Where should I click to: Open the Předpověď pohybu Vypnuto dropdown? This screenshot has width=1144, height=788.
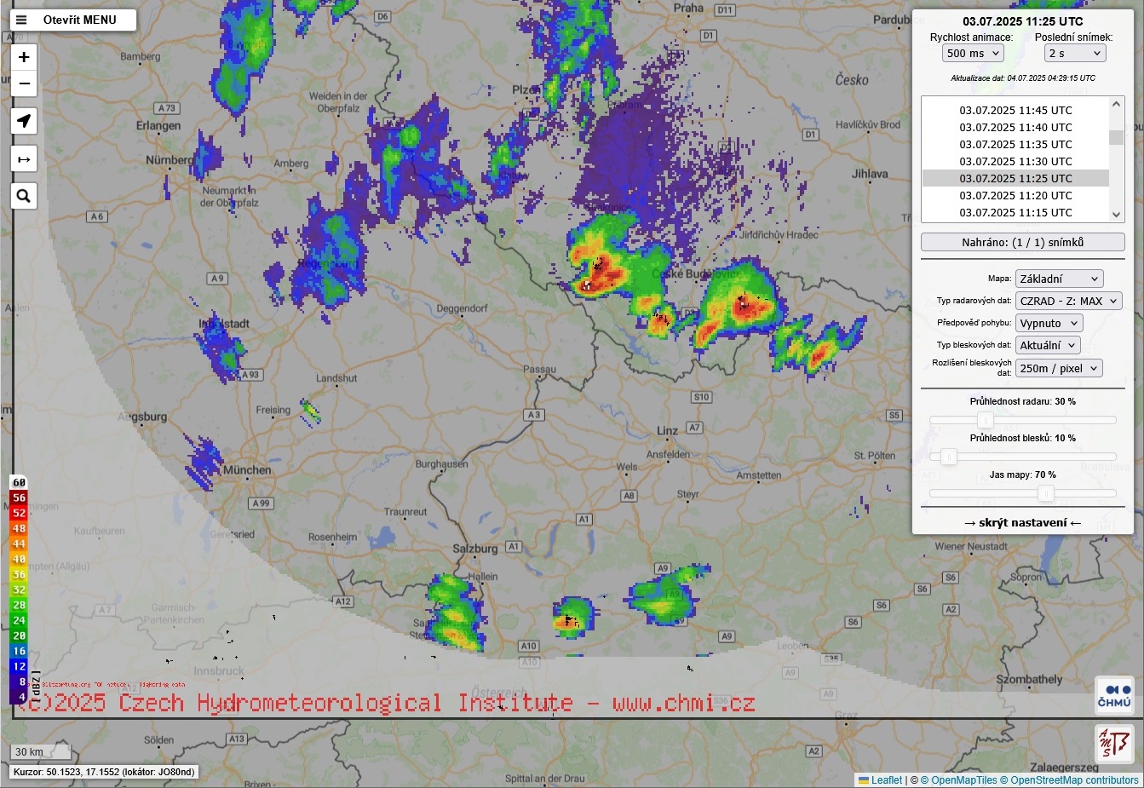click(x=1049, y=323)
